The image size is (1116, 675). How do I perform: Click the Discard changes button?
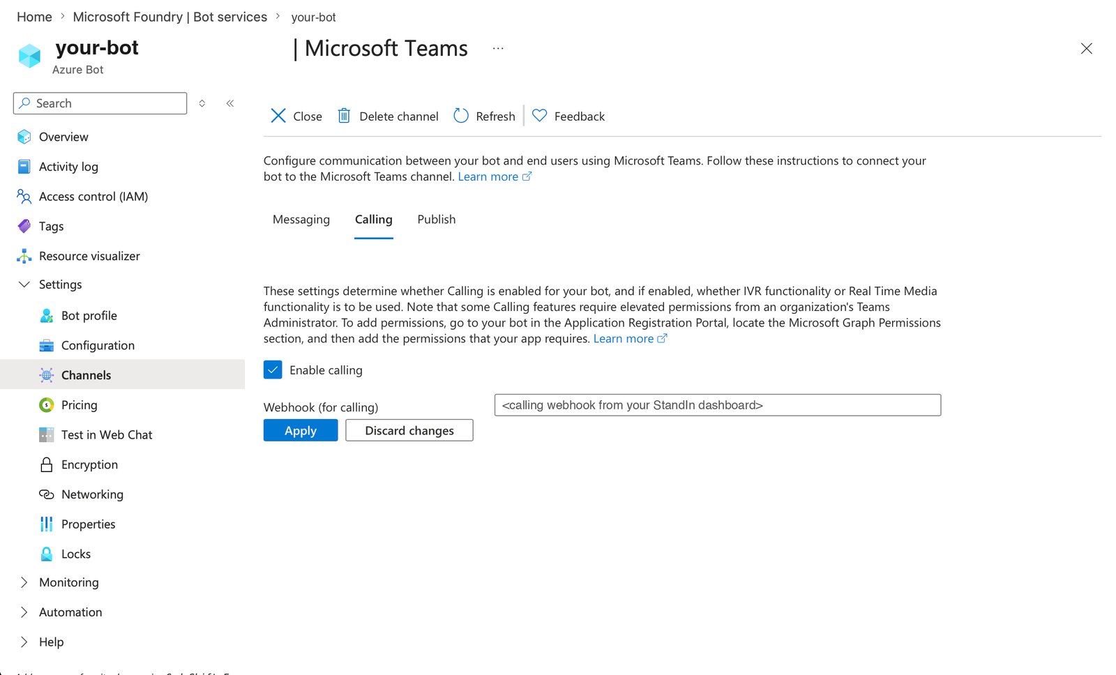click(x=409, y=430)
